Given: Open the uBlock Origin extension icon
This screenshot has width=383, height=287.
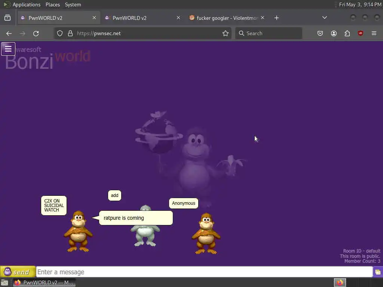Looking at the screenshot, I should click(x=361, y=33).
